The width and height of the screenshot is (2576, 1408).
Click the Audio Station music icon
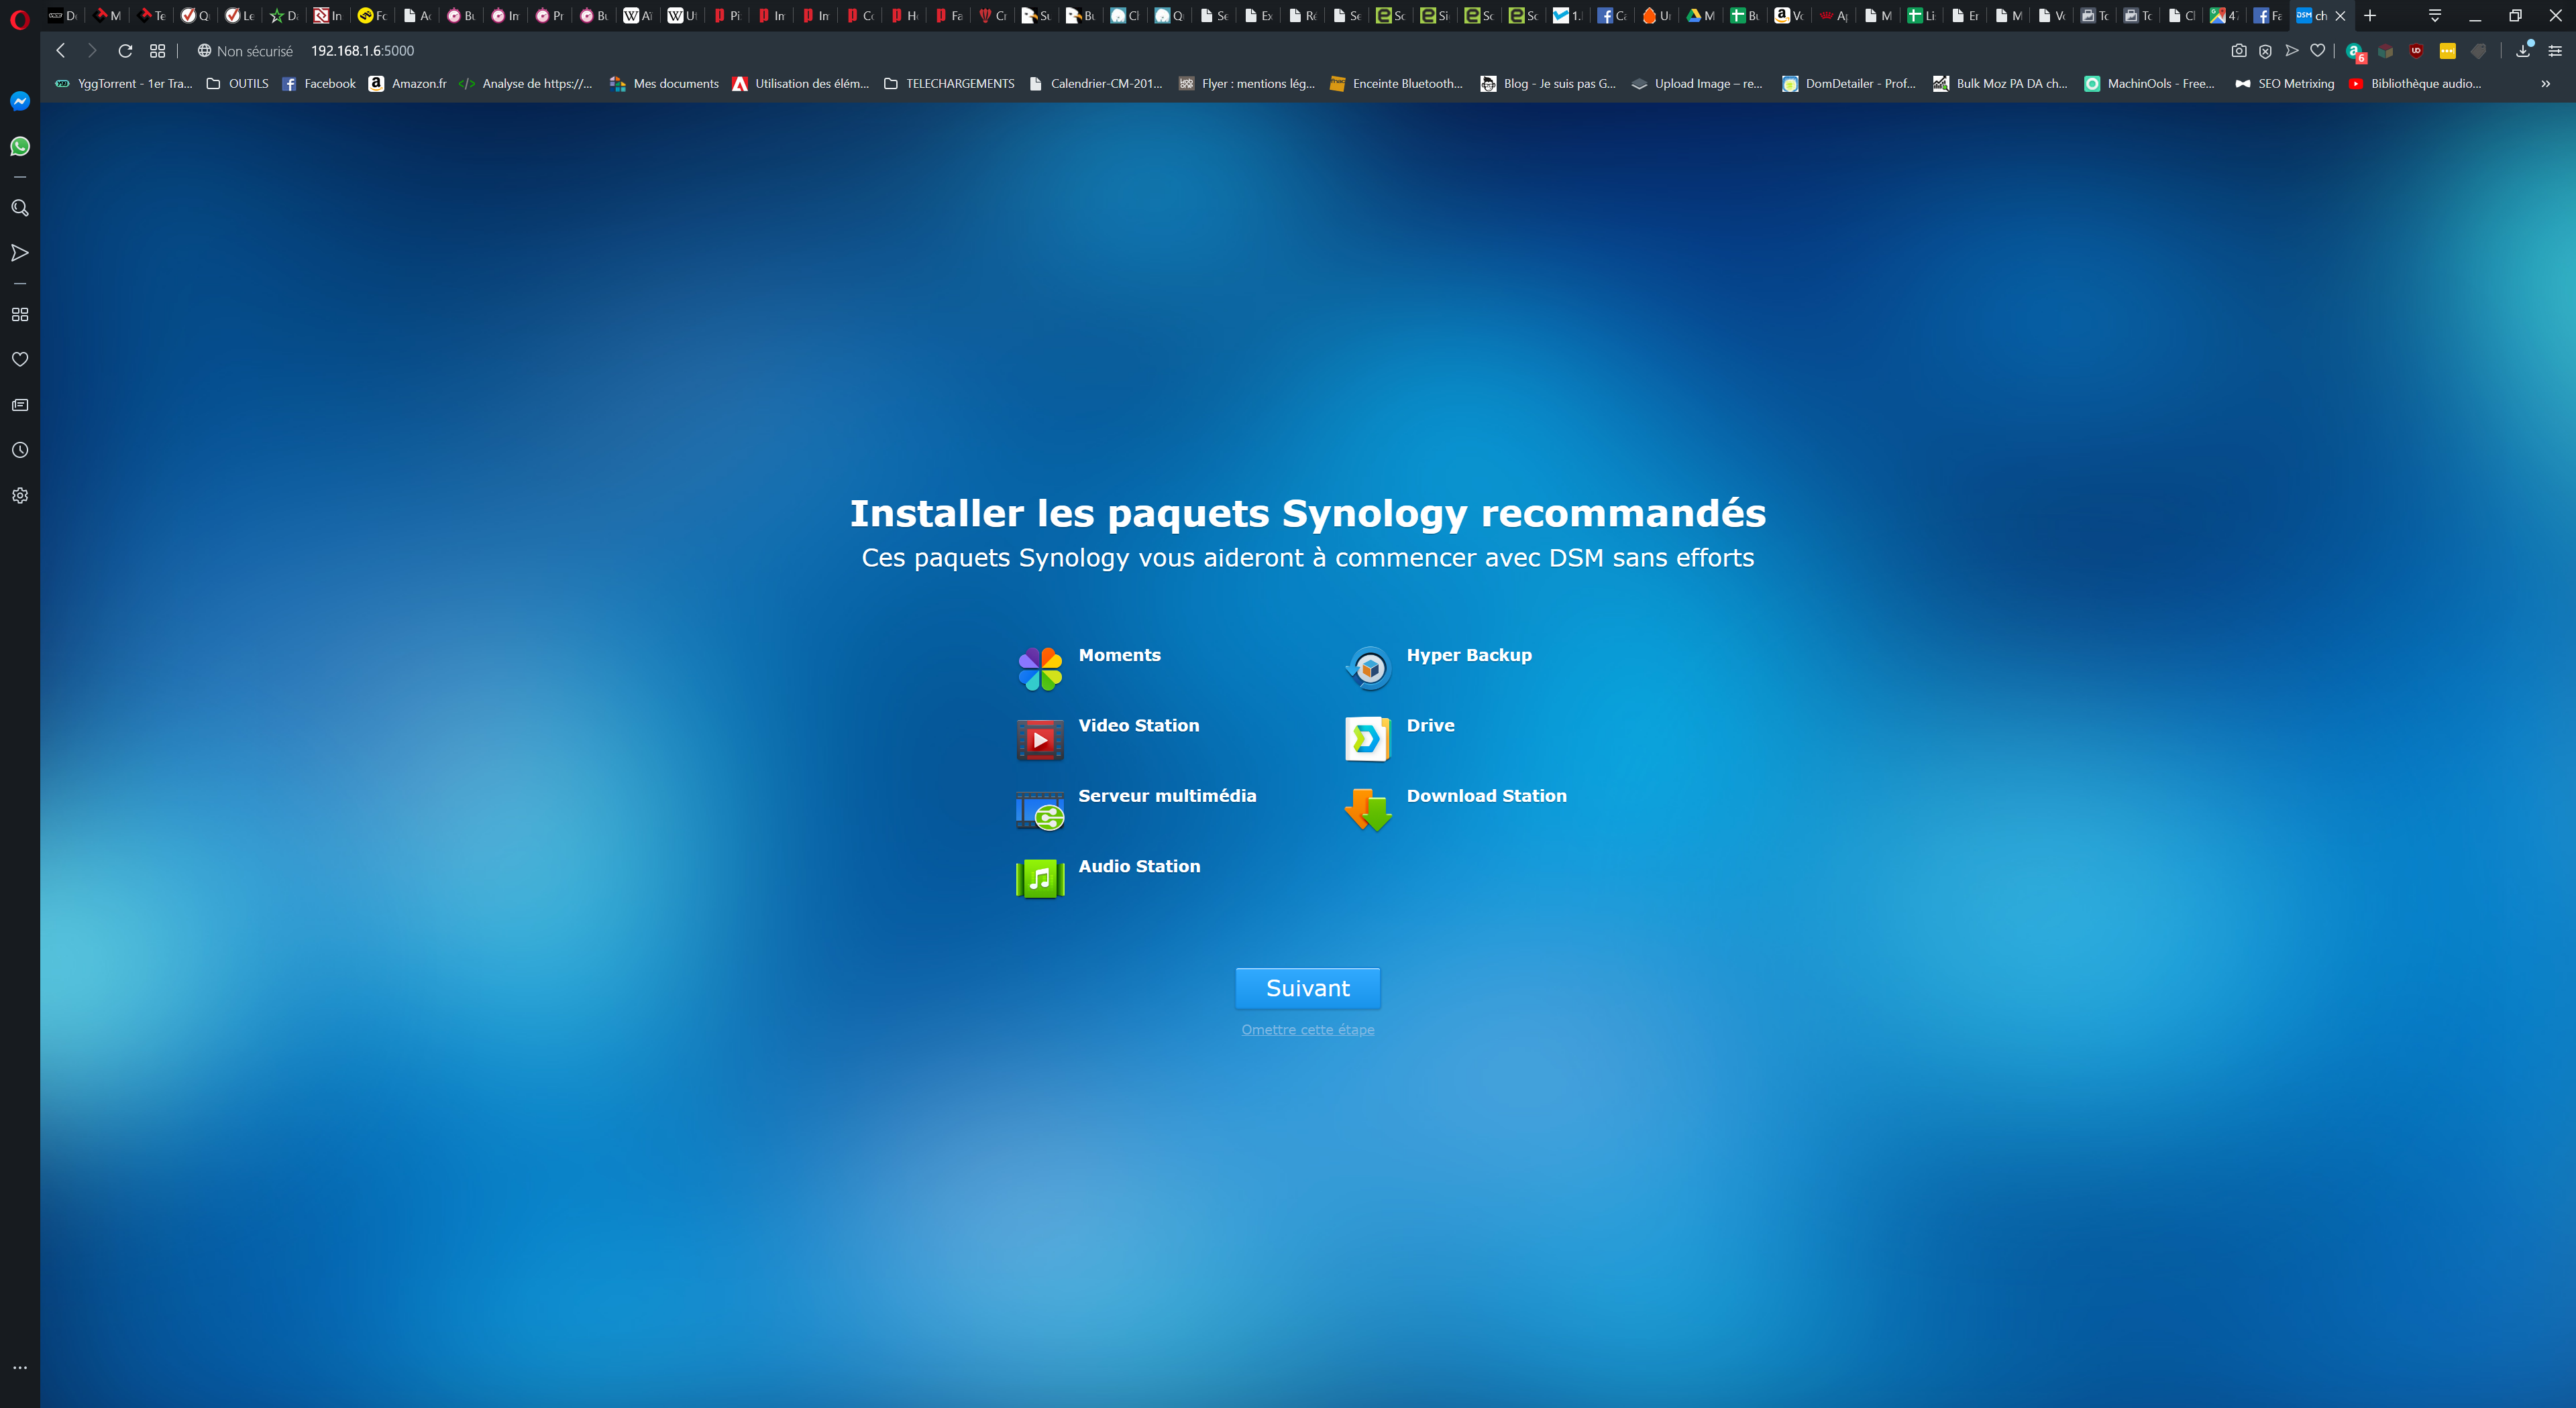[x=1040, y=880]
